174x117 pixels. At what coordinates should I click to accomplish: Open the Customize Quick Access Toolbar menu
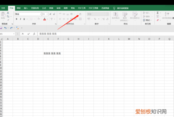(22, 28)
